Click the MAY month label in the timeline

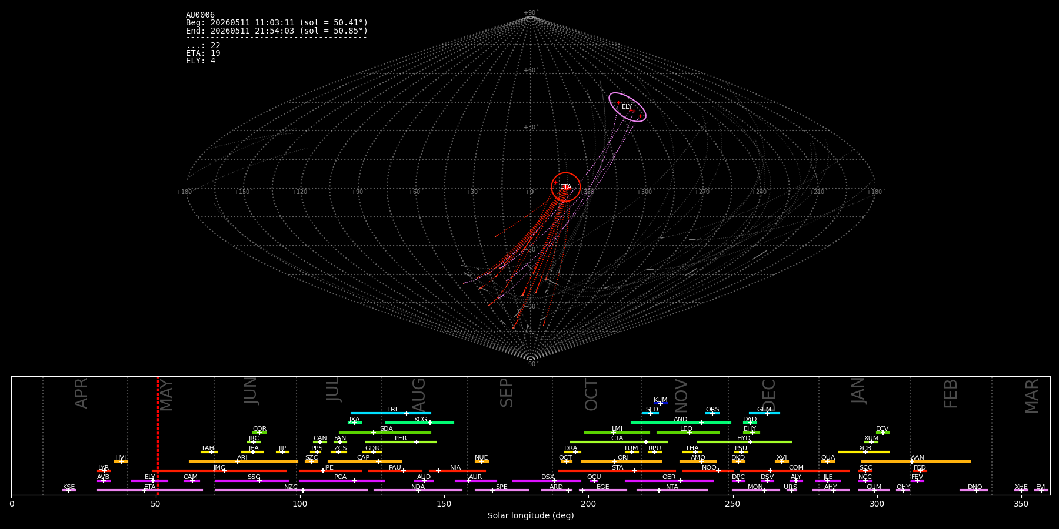click(166, 396)
